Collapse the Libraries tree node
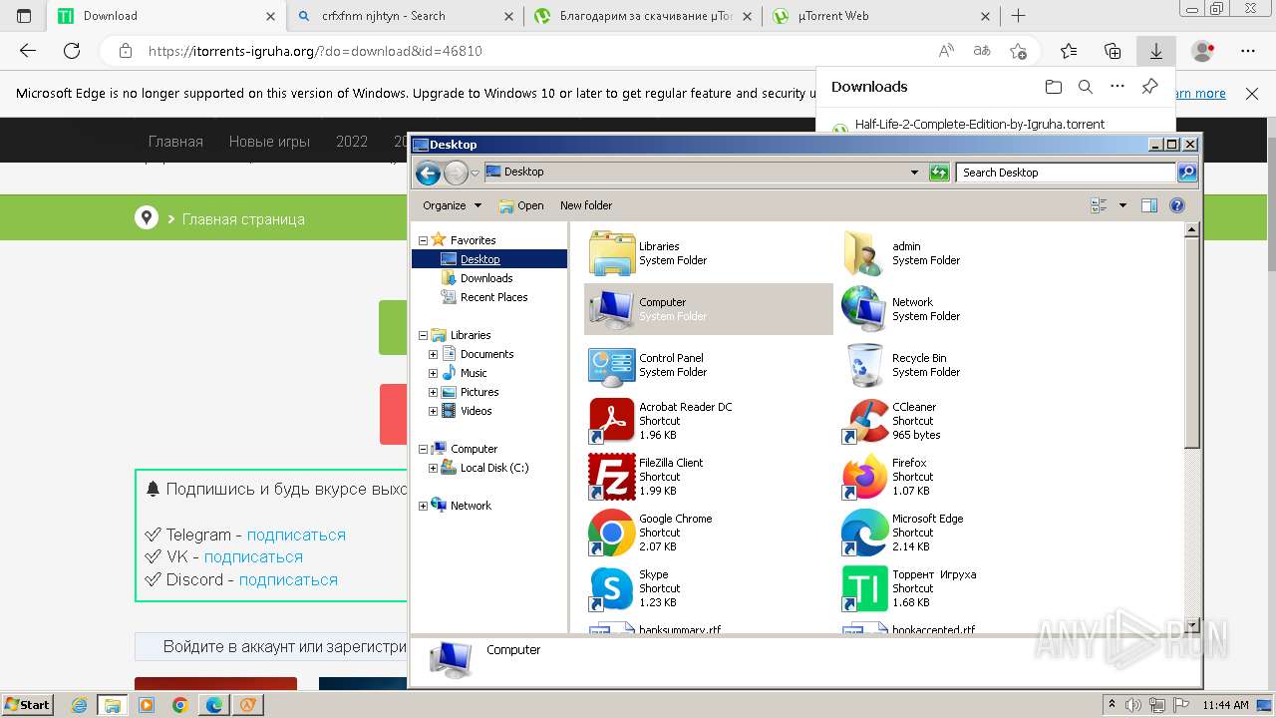 pos(423,335)
